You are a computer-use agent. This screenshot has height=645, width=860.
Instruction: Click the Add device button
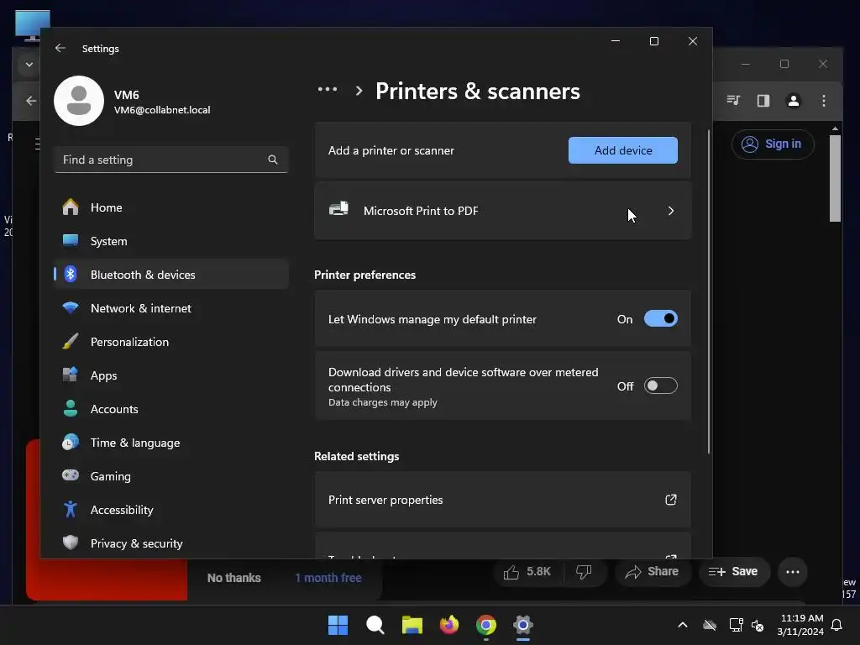point(623,150)
